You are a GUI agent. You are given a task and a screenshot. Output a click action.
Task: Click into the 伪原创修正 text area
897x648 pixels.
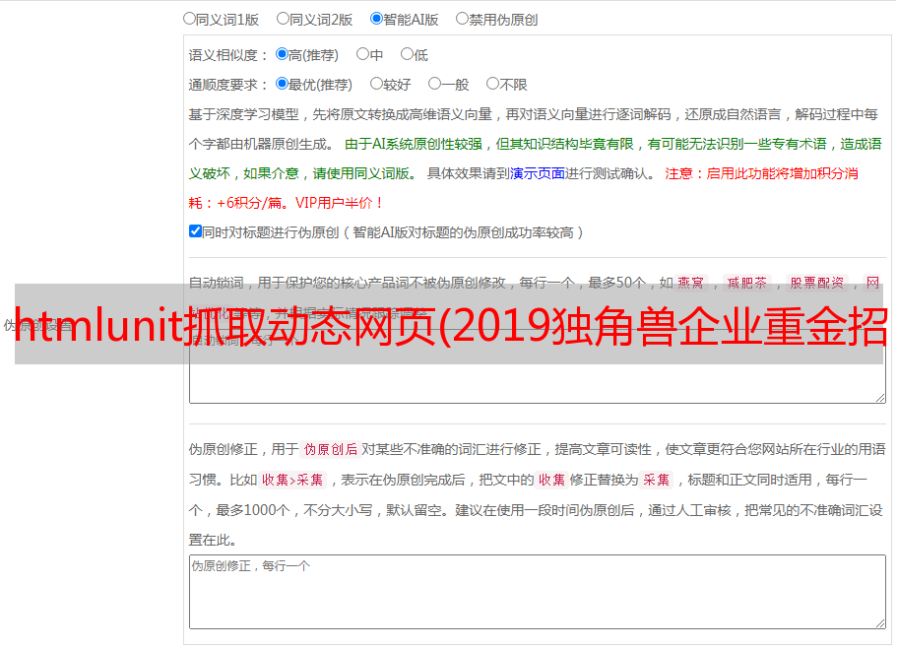pyautogui.click(x=537, y=593)
